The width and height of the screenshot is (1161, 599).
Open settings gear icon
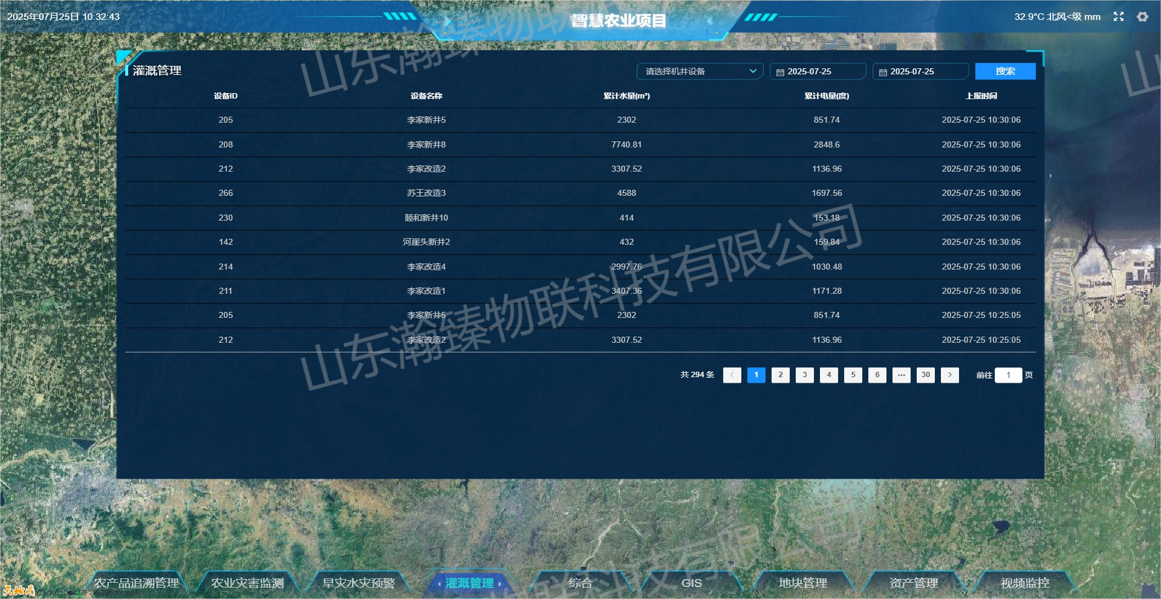[x=1142, y=17]
